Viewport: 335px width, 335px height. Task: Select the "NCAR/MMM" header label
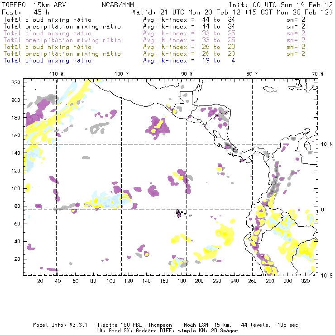(x=118, y=5)
